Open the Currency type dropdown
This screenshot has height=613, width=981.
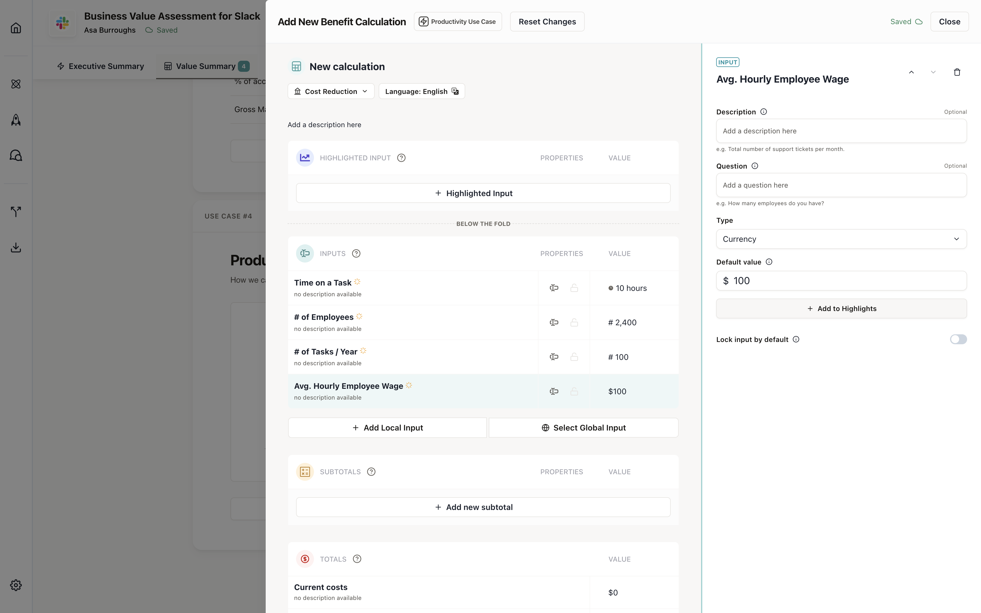tap(841, 239)
